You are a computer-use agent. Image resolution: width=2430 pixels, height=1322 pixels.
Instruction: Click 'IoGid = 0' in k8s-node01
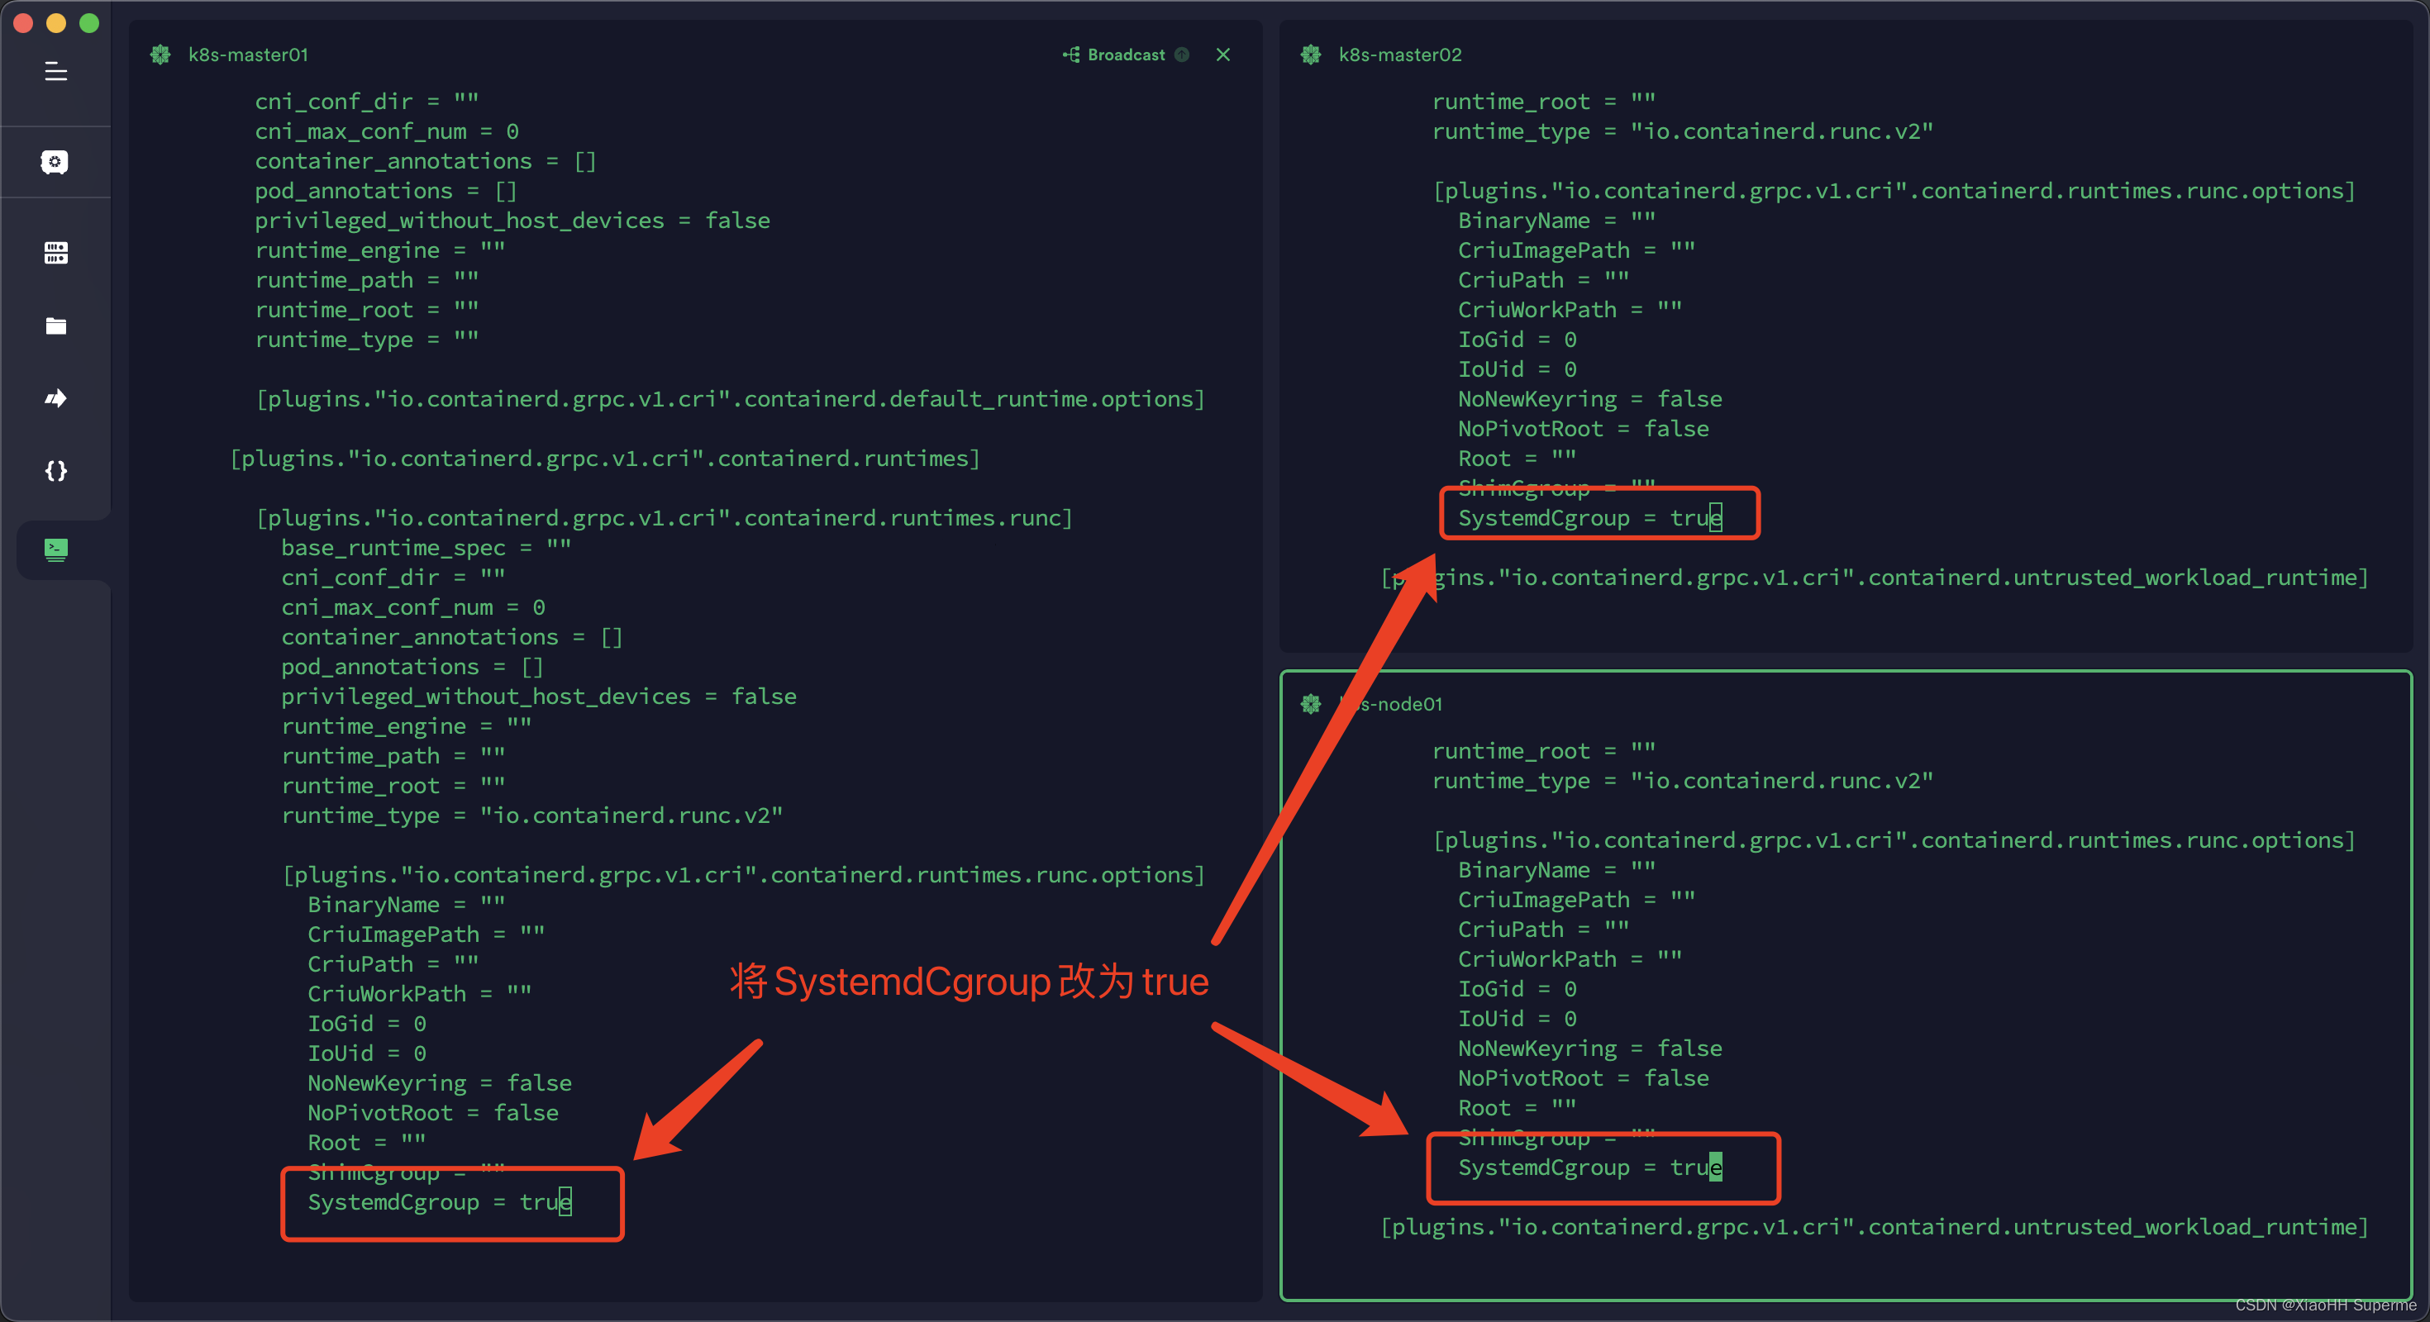tap(1518, 989)
